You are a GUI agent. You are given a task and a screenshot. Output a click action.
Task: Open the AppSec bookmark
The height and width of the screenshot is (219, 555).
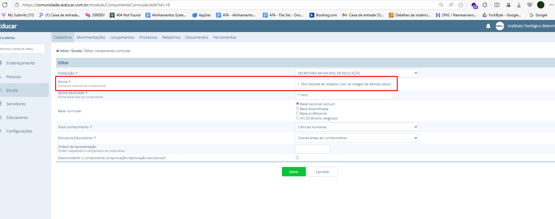tap(202, 15)
